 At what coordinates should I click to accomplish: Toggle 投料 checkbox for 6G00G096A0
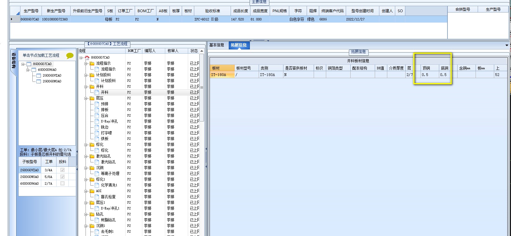(x=62, y=183)
